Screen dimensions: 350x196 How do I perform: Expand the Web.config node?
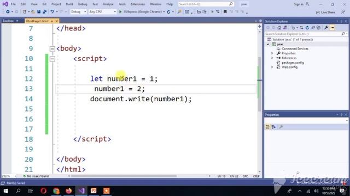pyautogui.click(x=272, y=67)
